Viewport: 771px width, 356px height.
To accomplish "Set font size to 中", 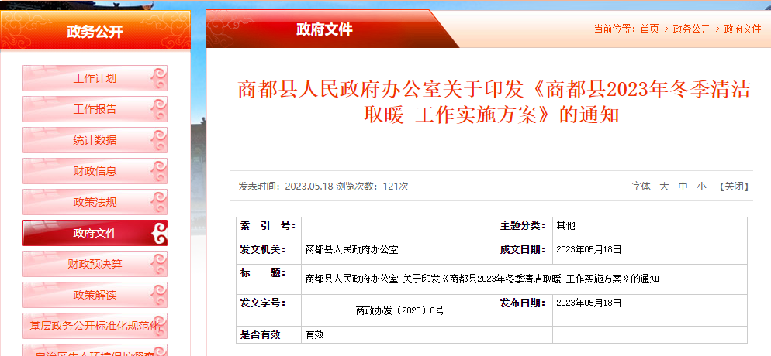I will [683, 187].
